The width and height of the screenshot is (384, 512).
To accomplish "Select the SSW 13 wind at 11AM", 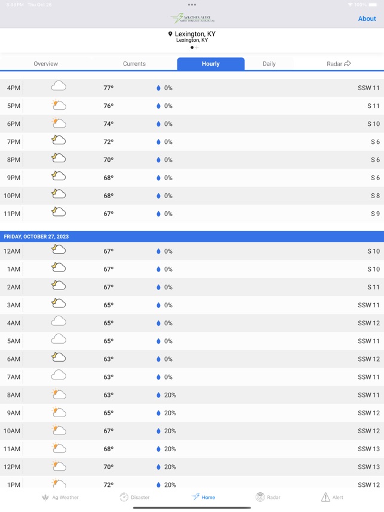I will [x=368, y=449].
